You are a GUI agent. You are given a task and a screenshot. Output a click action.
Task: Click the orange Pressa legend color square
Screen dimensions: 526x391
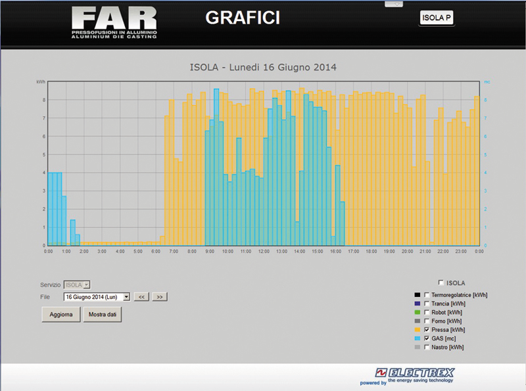tap(418, 329)
